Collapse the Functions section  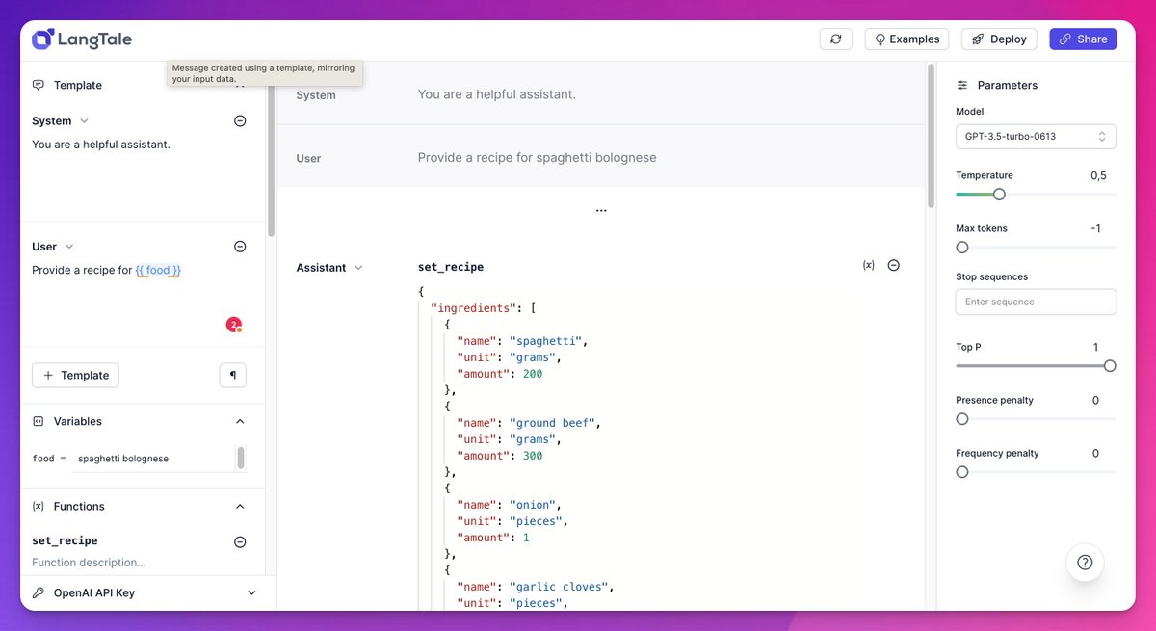pos(240,506)
